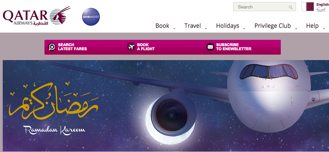The image size is (329, 152).
Task: Click the Book a Flight airplane icon
Action: [x=131, y=46]
